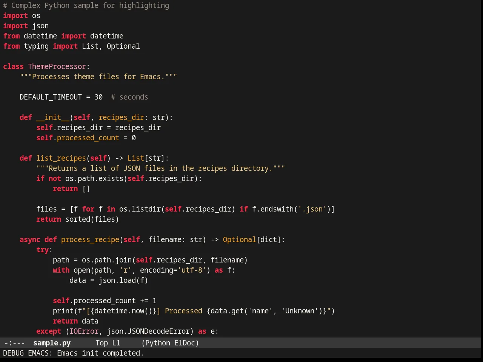483x362 pixels.
Task: Click the class name ThemeProcessor
Action: 57,66
